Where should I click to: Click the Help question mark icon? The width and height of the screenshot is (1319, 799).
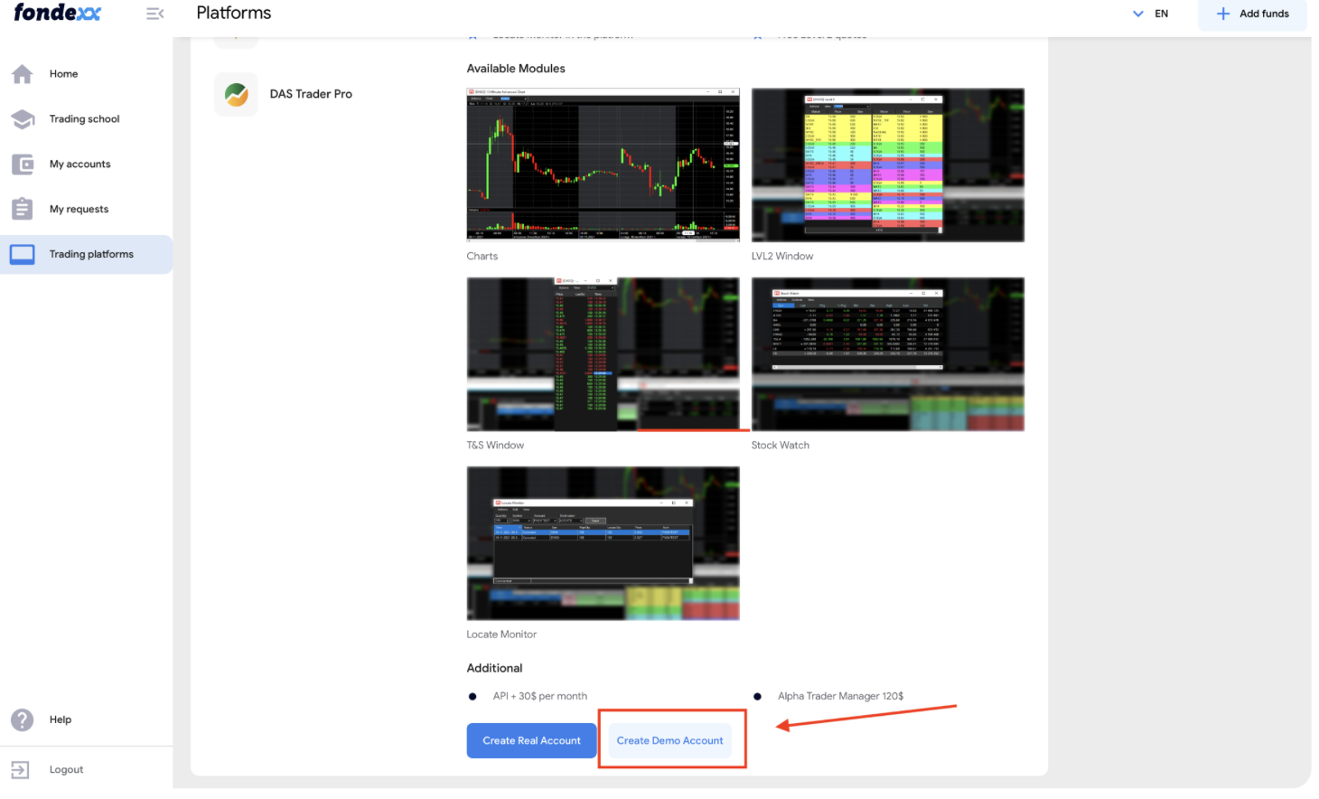click(x=23, y=719)
